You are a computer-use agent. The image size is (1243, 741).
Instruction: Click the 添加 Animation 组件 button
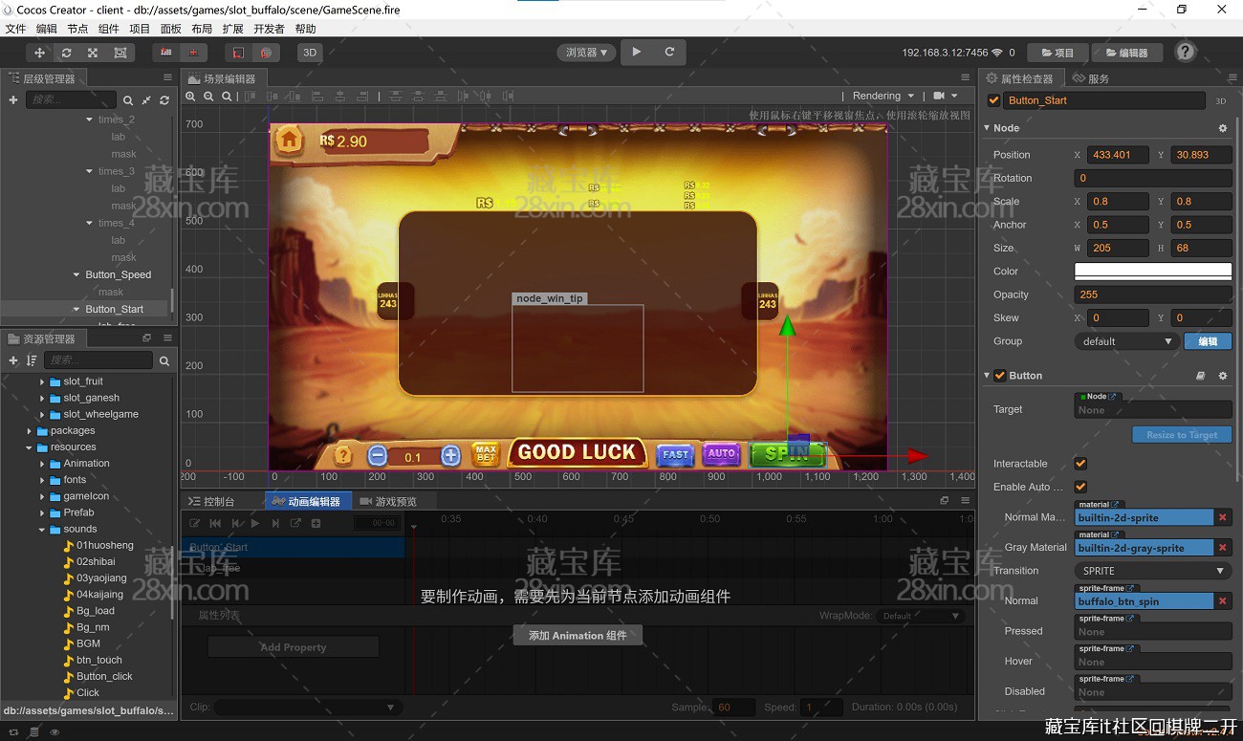pyautogui.click(x=578, y=636)
